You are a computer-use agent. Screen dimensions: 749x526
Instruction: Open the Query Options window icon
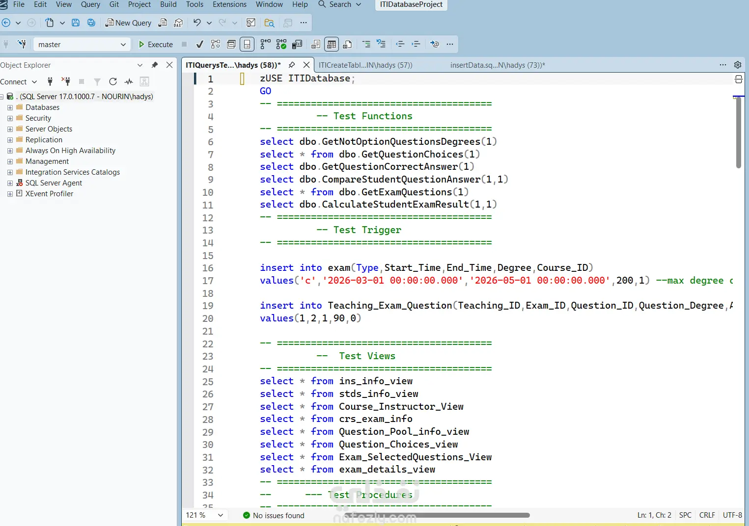(231, 44)
